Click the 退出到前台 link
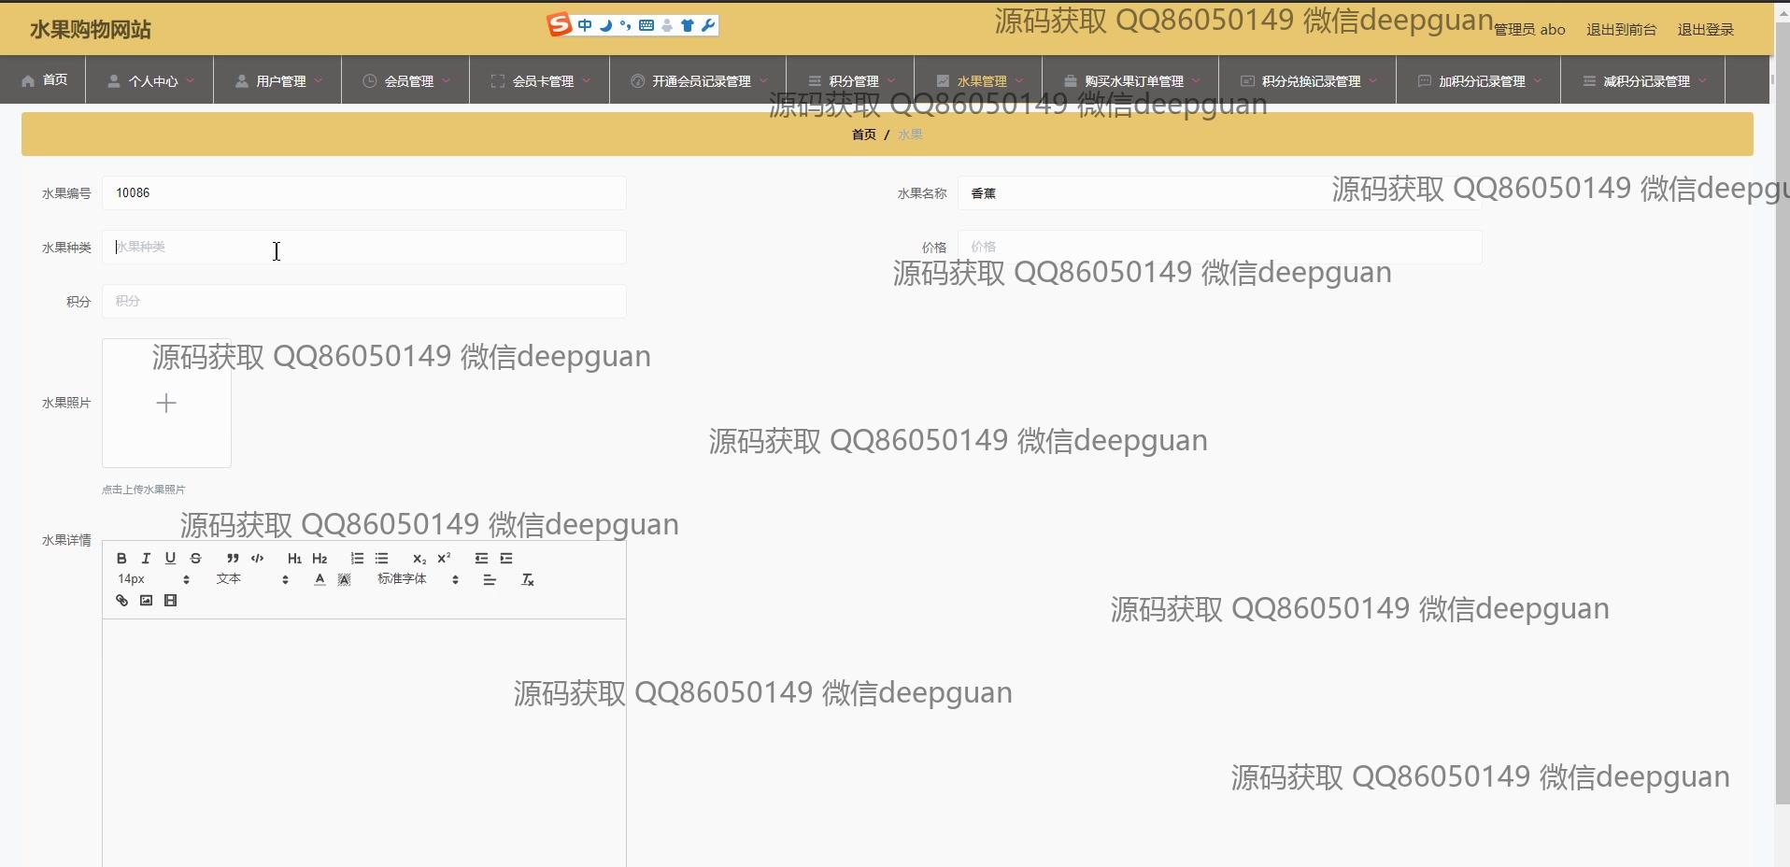 (x=1621, y=30)
